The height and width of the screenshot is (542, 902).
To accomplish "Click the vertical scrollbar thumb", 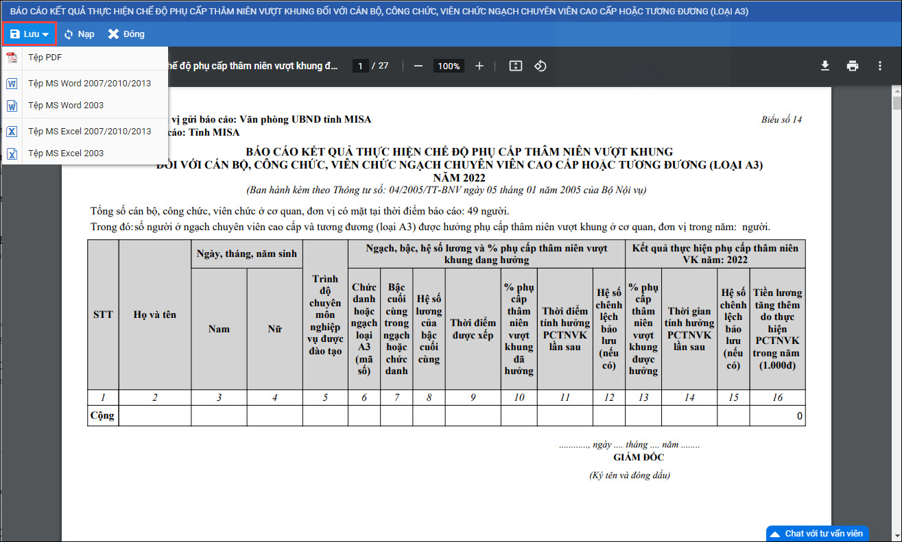I will tap(896, 103).
